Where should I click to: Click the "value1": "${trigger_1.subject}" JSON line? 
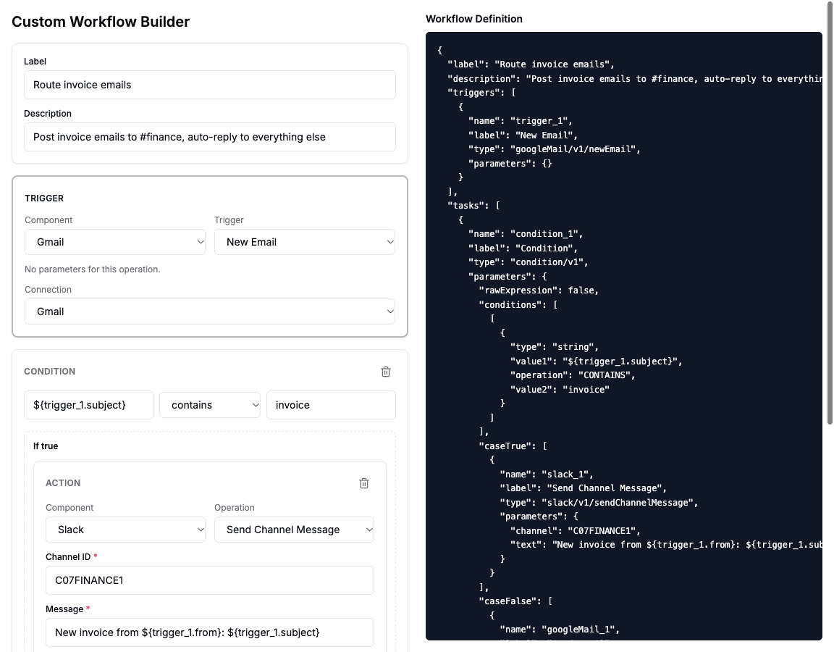tap(597, 361)
